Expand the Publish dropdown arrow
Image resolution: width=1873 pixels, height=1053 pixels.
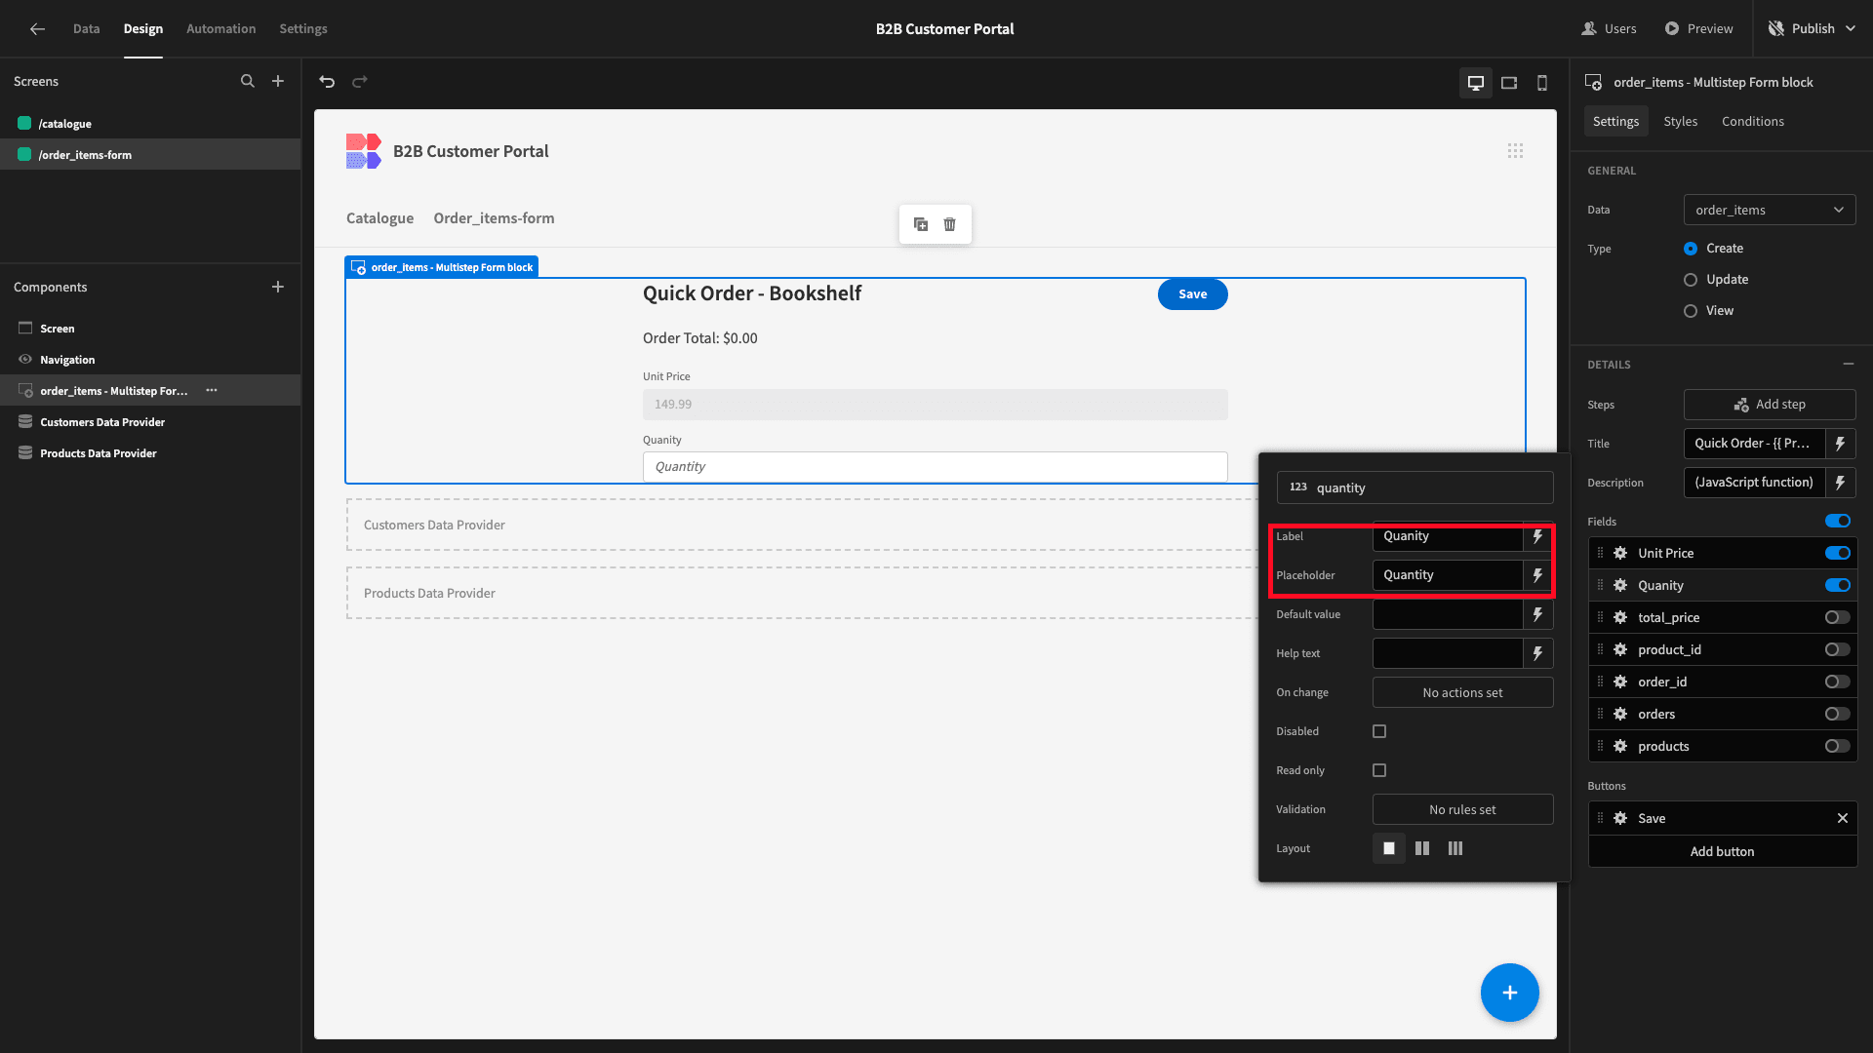1851,29
